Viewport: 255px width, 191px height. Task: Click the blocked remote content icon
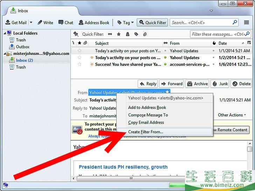[x=77, y=130]
